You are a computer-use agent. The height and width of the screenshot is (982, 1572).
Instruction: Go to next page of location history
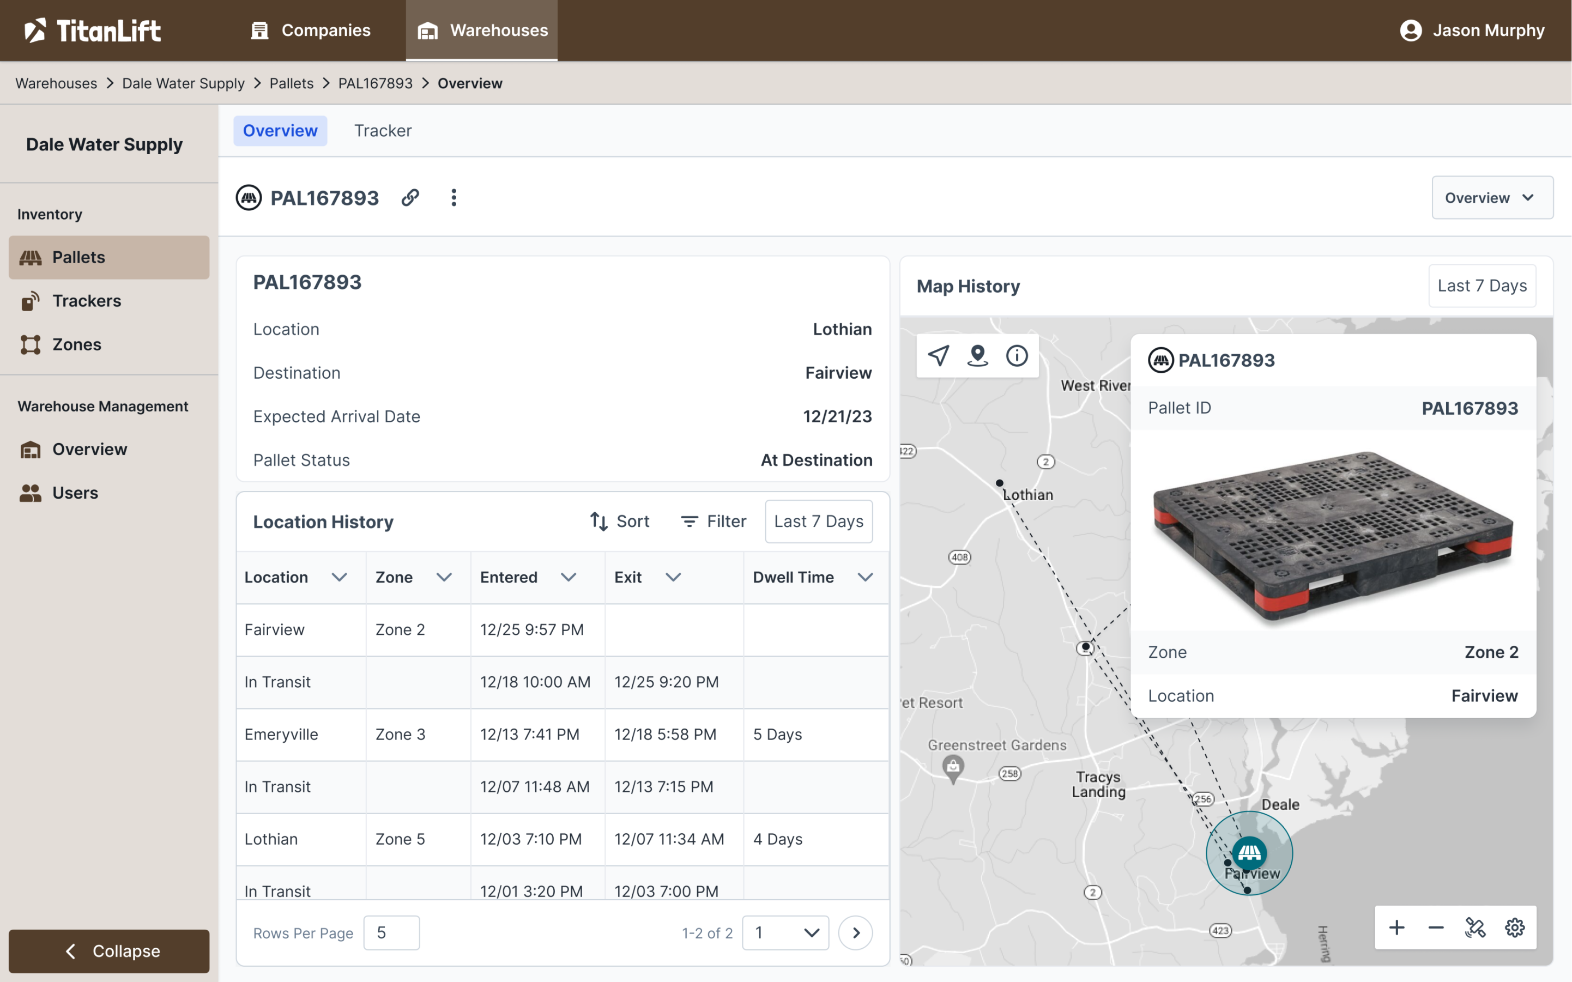click(856, 932)
